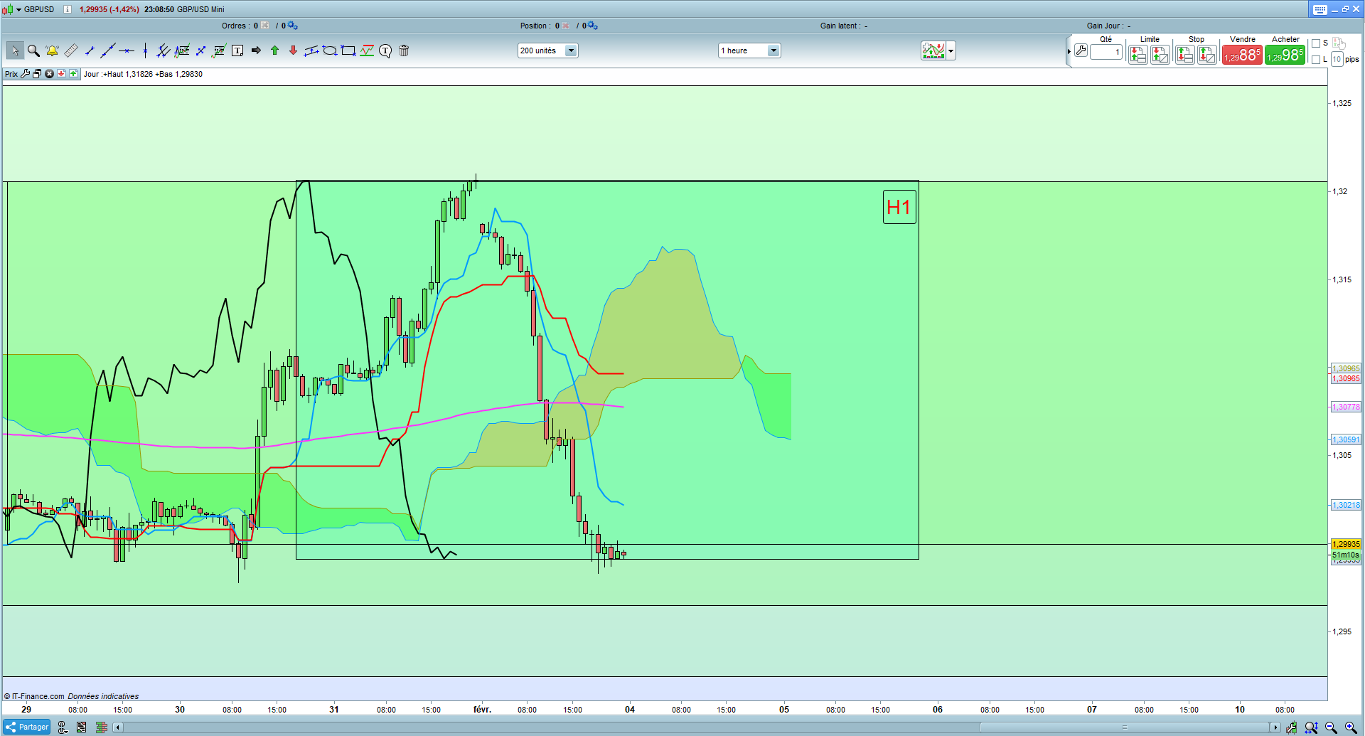Screen dimensions: 1365x736
Task: Open Ordres settings gear icon
Action: pos(293,26)
